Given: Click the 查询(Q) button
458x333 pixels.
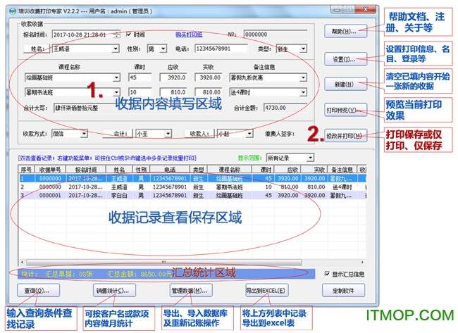Looking at the screenshot, I should (38, 290).
